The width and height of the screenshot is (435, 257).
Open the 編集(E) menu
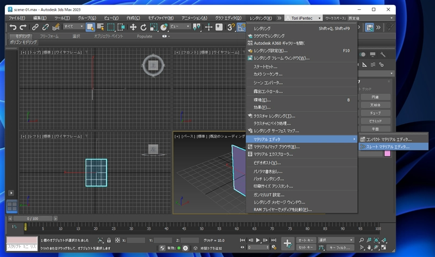click(x=40, y=18)
